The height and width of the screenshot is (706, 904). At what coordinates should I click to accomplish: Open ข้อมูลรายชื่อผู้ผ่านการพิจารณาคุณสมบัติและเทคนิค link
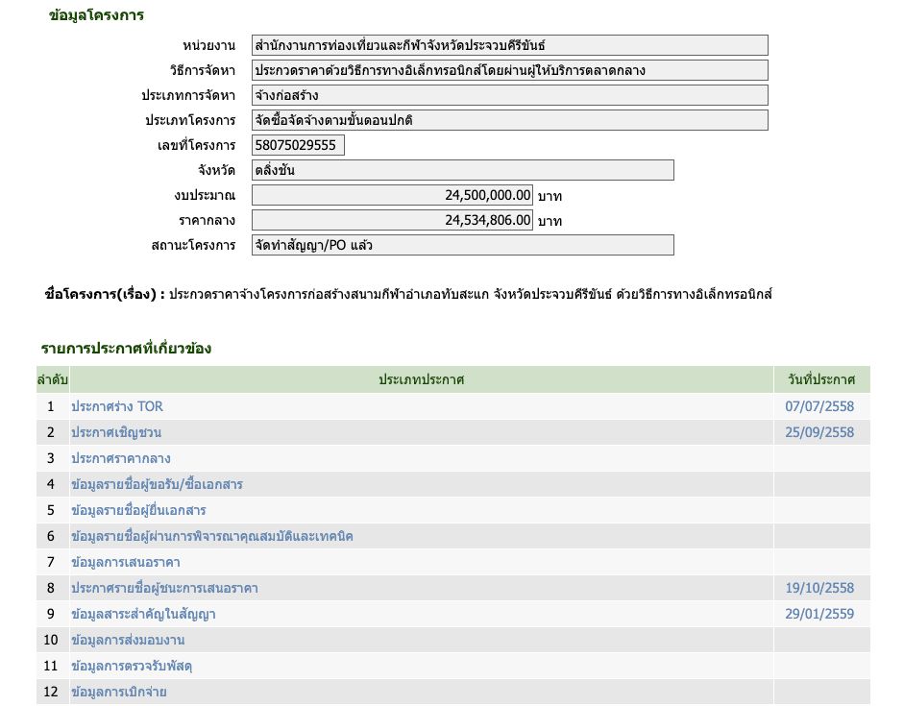(x=211, y=536)
